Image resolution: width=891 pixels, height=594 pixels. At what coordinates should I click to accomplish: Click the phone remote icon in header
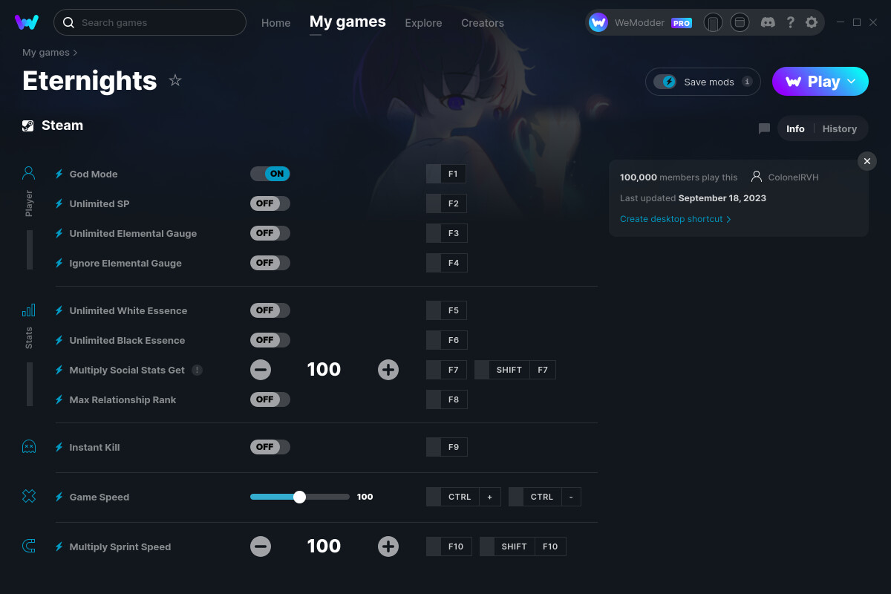click(713, 22)
